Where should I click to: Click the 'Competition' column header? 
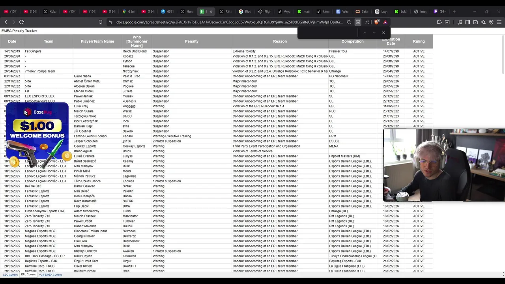(x=352, y=41)
